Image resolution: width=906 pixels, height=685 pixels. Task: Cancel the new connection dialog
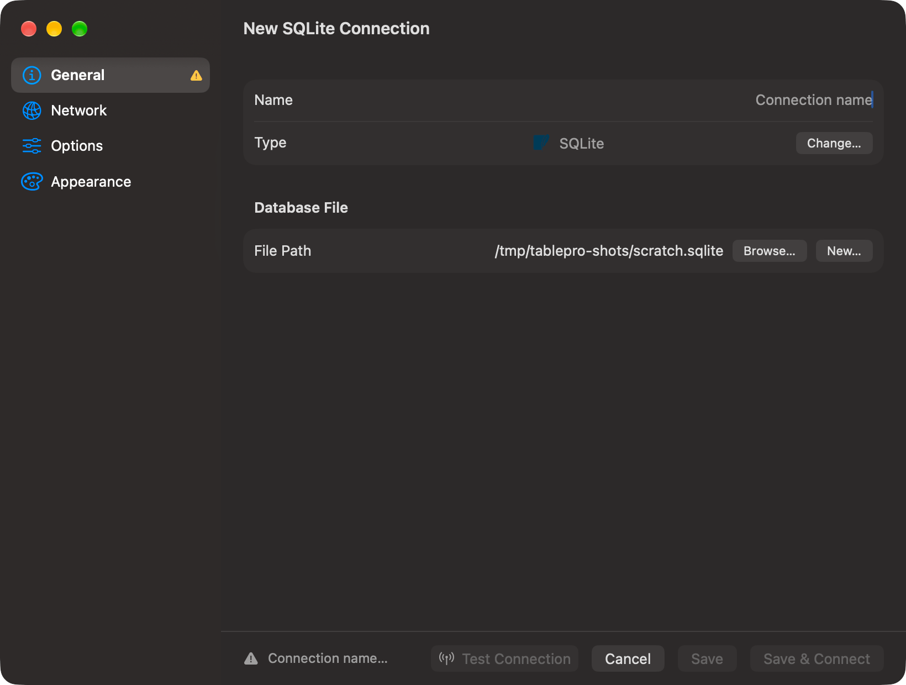[x=628, y=658]
